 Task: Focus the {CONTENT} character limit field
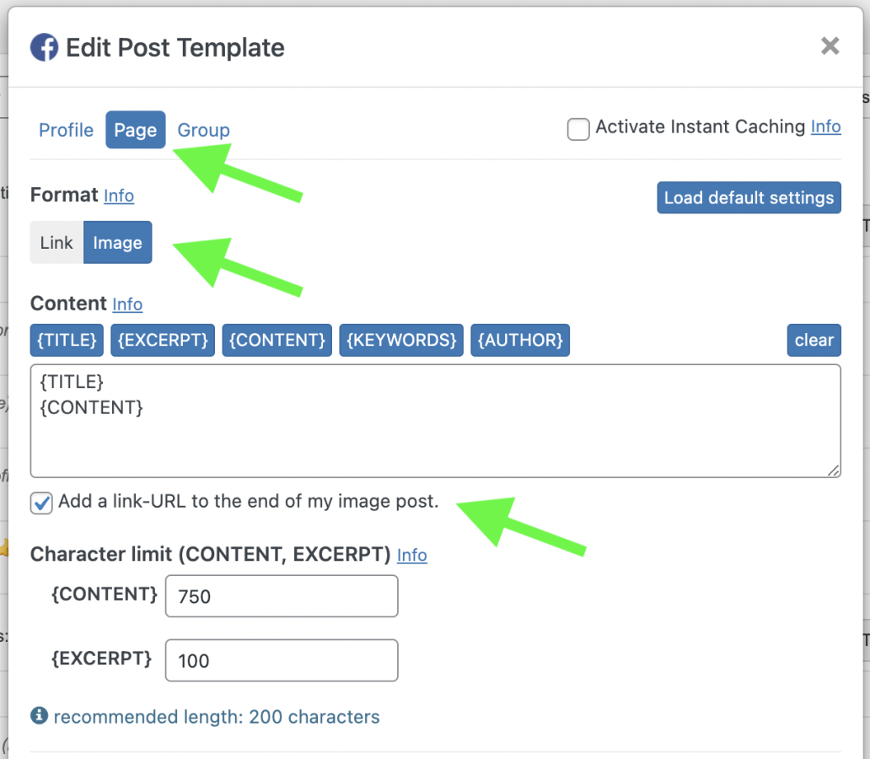click(x=282, y=596)
